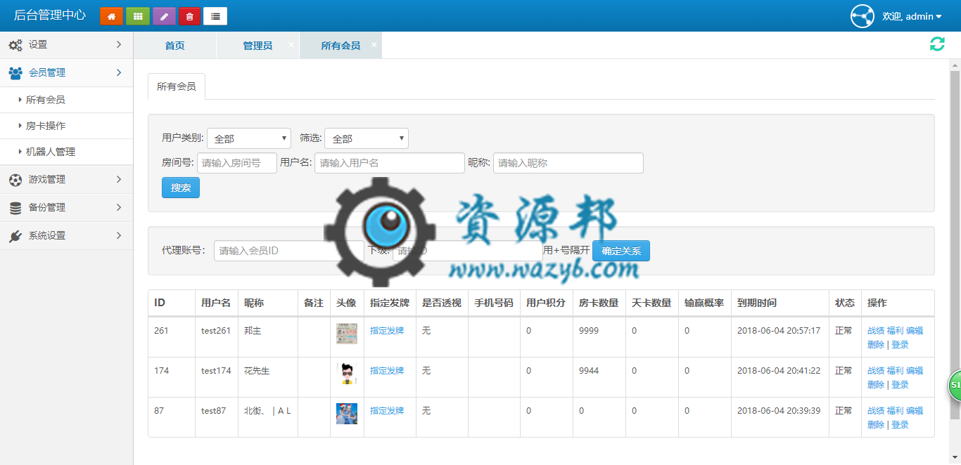Image resolution: width=961 pixels, height=465 pixels.
Task: Click the 房卡数量 column header
Action: (599, 303)
